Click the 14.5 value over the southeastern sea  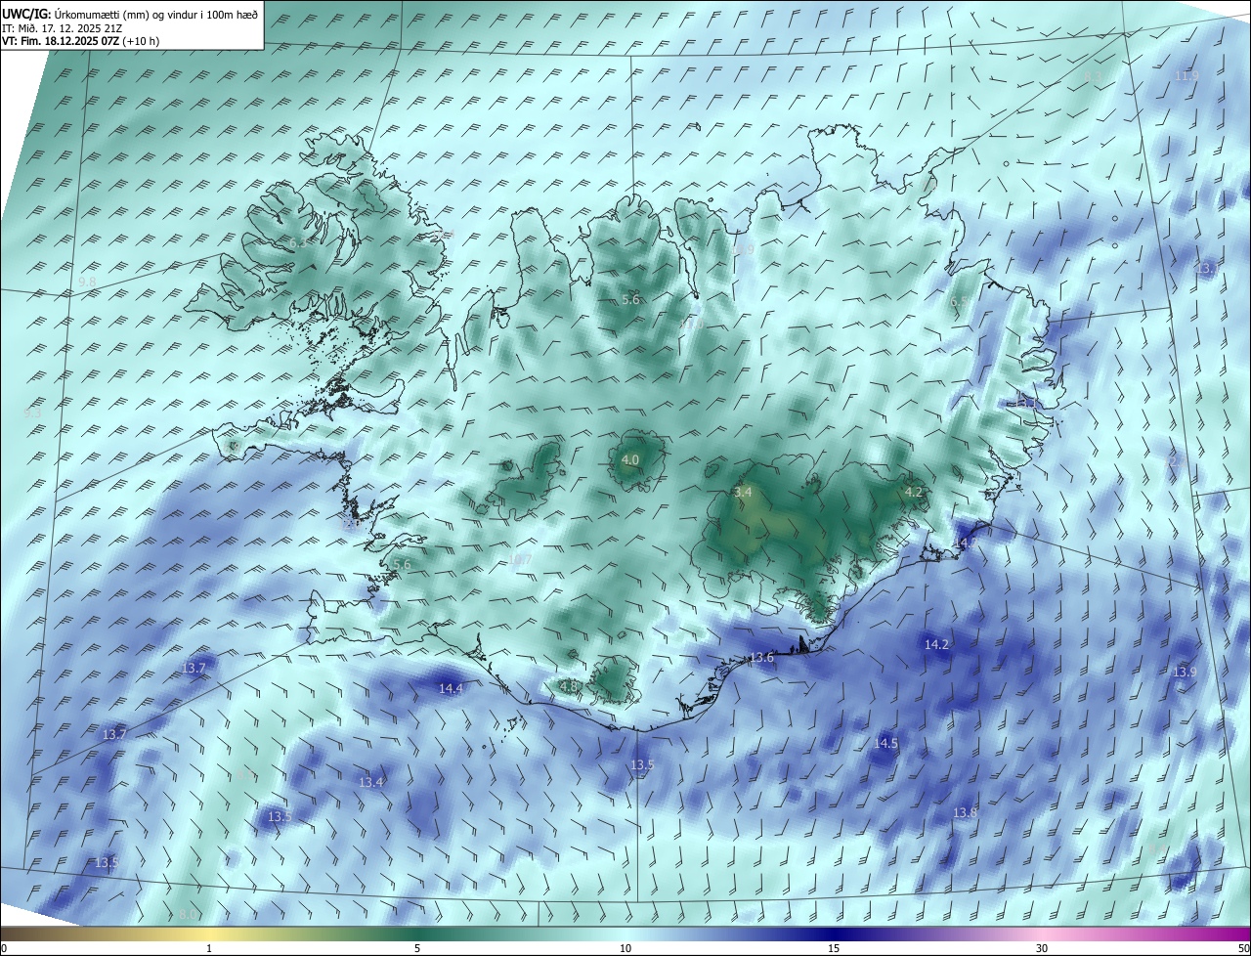click(885, 743)
